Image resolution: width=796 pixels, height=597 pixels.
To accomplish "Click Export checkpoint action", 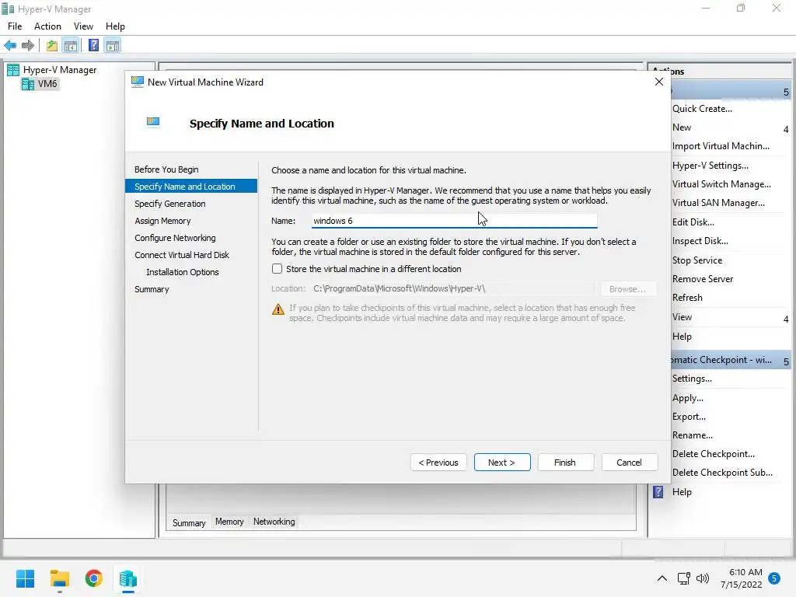I will (x=689, y=417).
